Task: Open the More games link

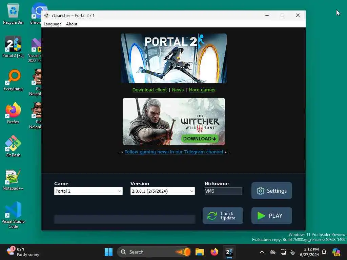Action: (202, 90)
